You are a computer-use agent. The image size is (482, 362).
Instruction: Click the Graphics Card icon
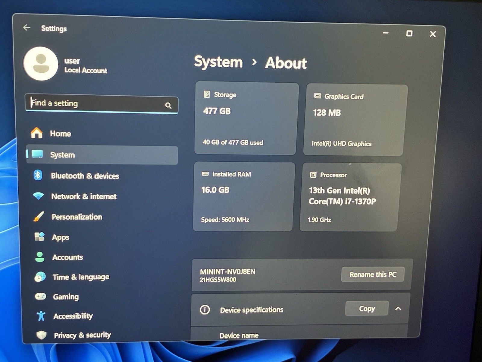318,96
